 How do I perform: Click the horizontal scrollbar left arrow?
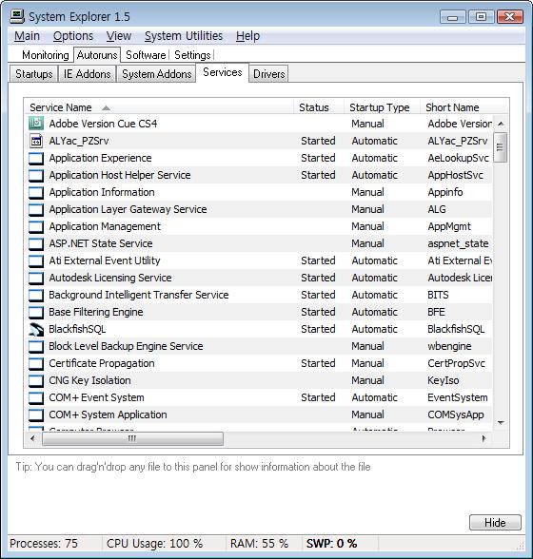tap(33, 438)
